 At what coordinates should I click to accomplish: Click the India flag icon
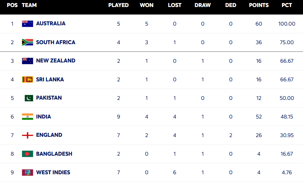point(27,117)
